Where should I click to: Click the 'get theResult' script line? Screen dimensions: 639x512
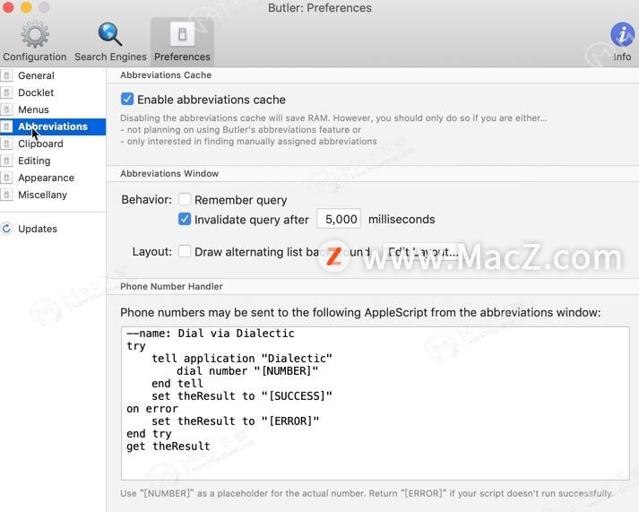[168, 447]
